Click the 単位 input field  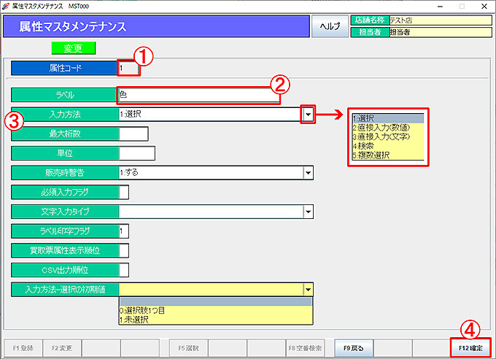[137, 153]
